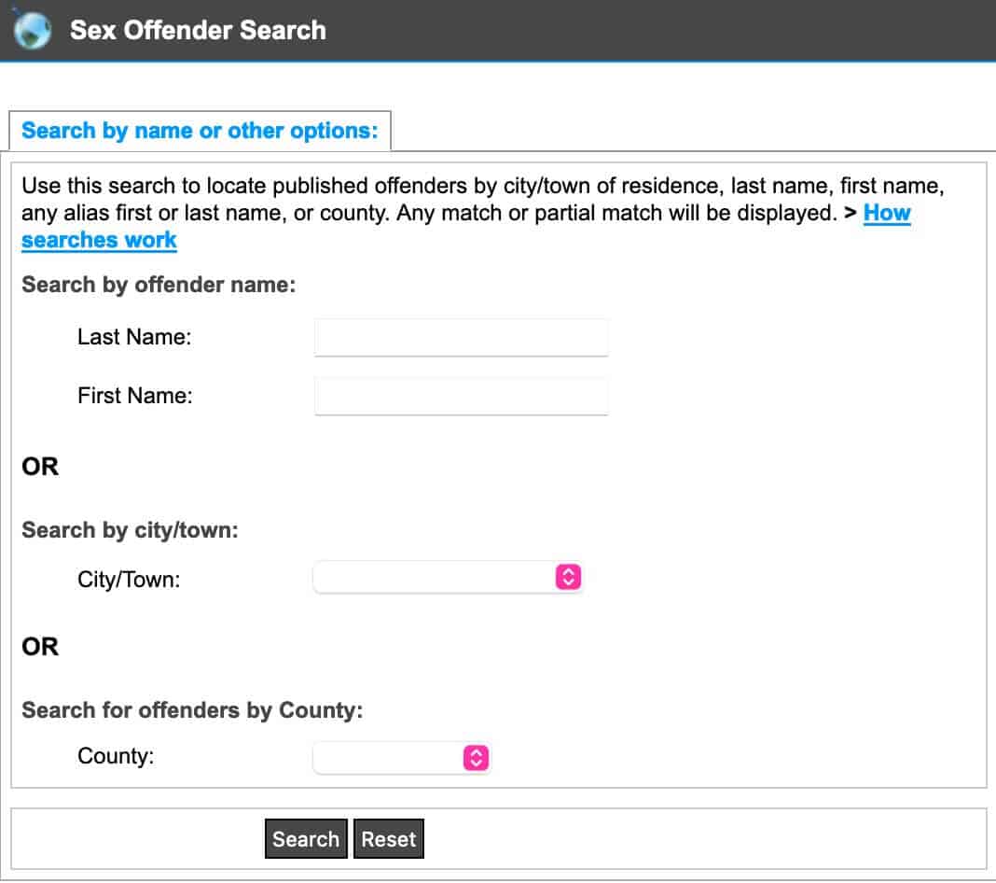Click the 'City/Town:' label
996x883 pixels.
129,579
